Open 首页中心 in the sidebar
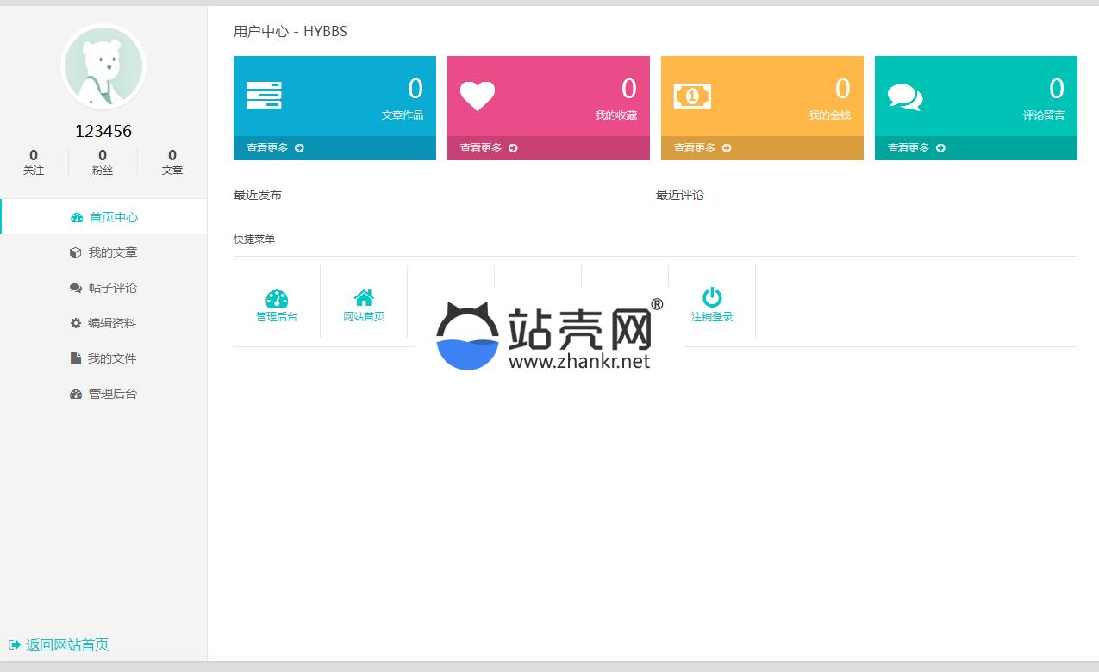 point(104,217)
